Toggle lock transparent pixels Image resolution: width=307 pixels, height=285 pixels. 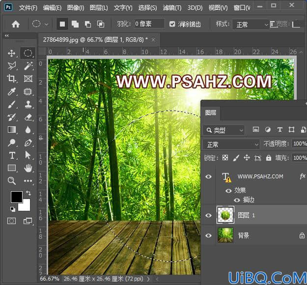click(x=225, y=157)
